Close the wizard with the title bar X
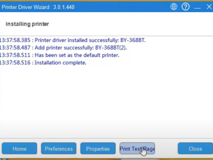The height and width of the screenshot is (160, 213). 209,7
